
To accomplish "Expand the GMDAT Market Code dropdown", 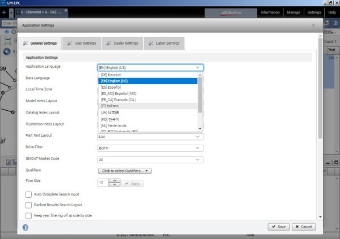I will pos(150,160).
